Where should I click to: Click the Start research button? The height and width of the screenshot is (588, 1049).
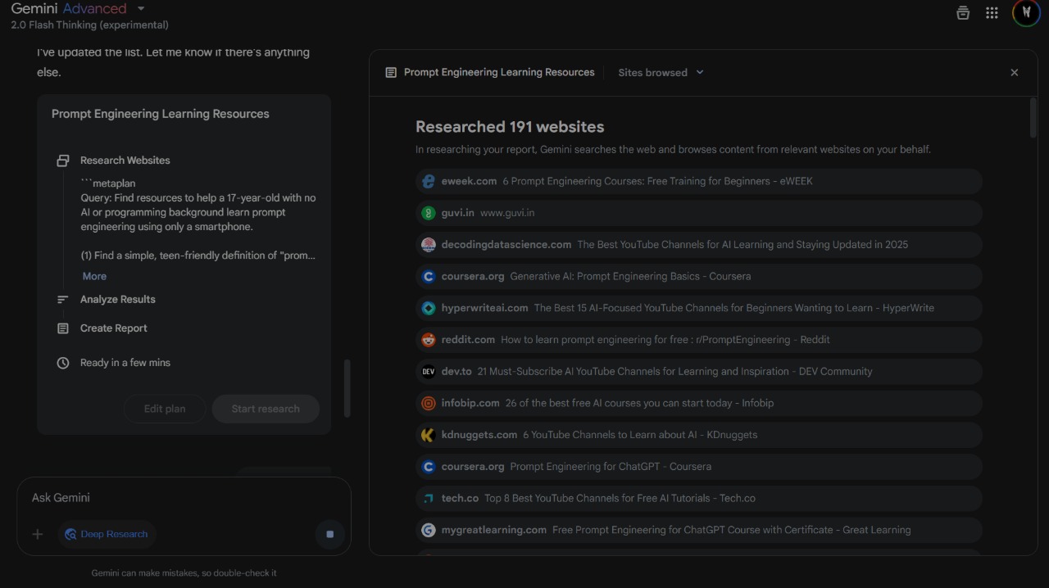(x=266, y=409)
